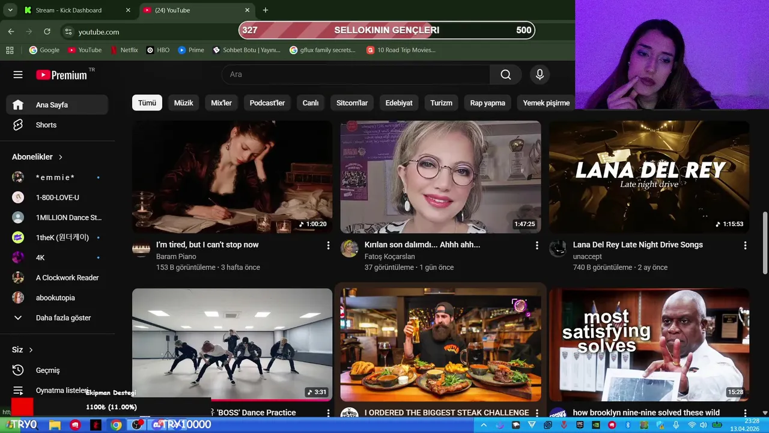Screen dimensions: 769x433
Task: Open the YouTube hamburger guide menu
Action: click(18, 75)
